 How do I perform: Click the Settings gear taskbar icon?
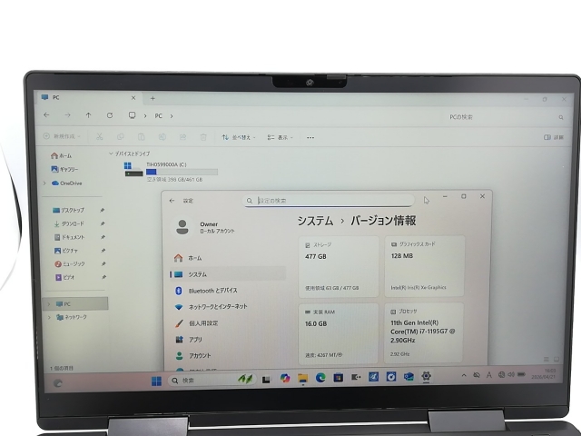coord(426,376)
